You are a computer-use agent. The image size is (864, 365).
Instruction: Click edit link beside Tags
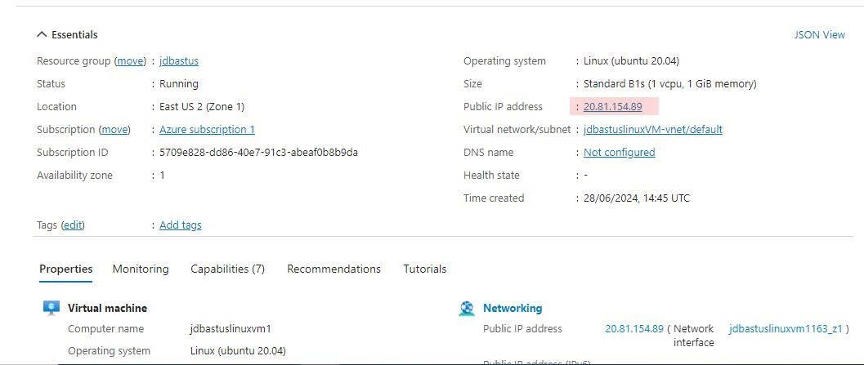coord(74,225)
